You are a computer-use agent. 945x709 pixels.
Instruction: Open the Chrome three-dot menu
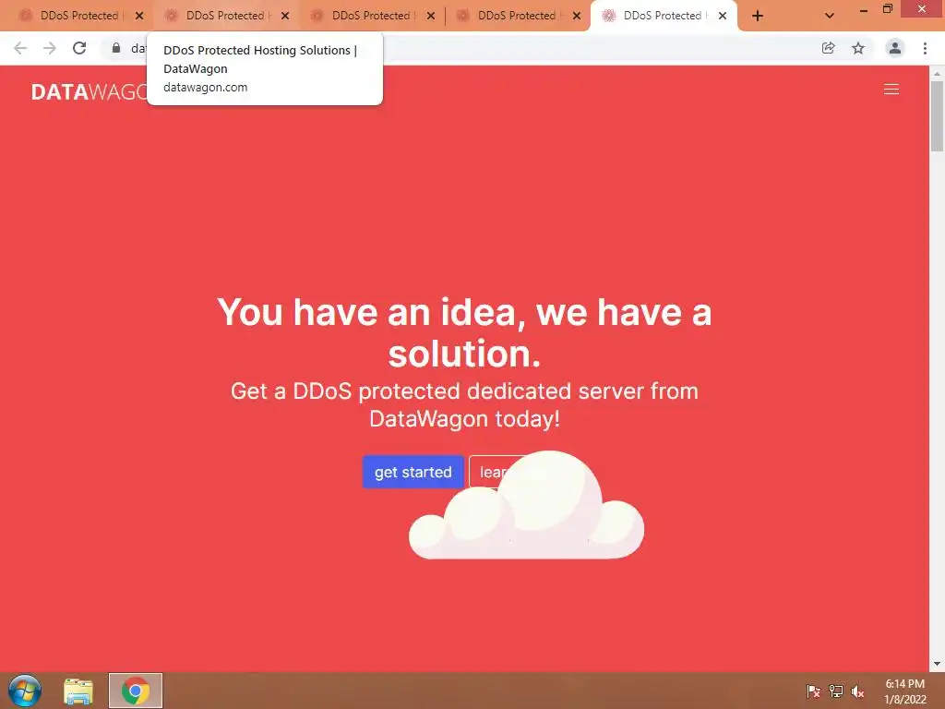tap(925, 48)
